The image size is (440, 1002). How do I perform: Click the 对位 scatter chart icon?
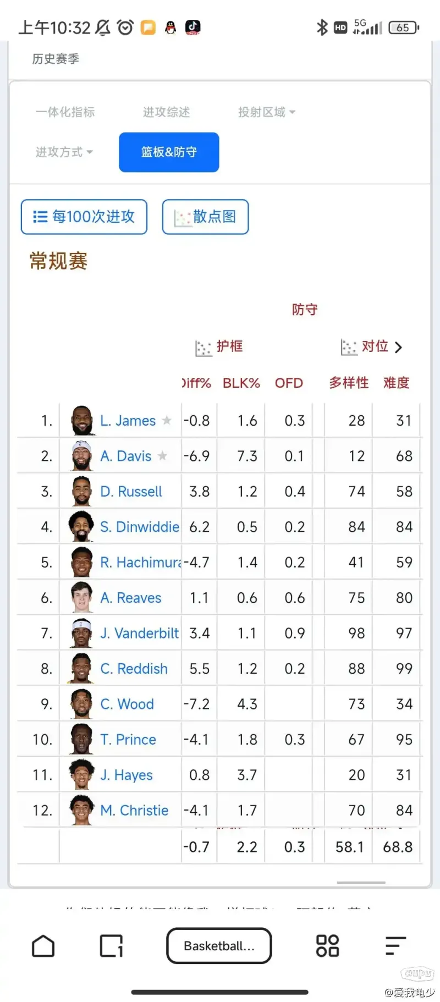coord(348,346)
